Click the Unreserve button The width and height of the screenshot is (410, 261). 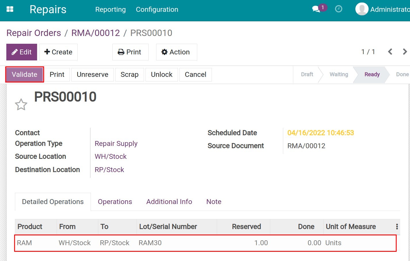pos(93,75)
